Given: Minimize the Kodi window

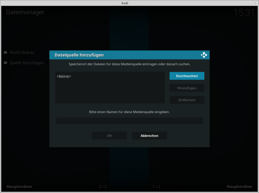Looking at the screenshot, I should coord(245,3).
